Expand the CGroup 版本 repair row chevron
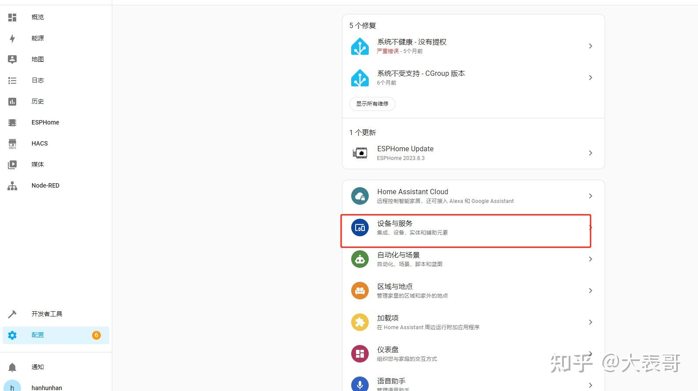This screenshot has height=391, width=698. [x=591, y=78]
